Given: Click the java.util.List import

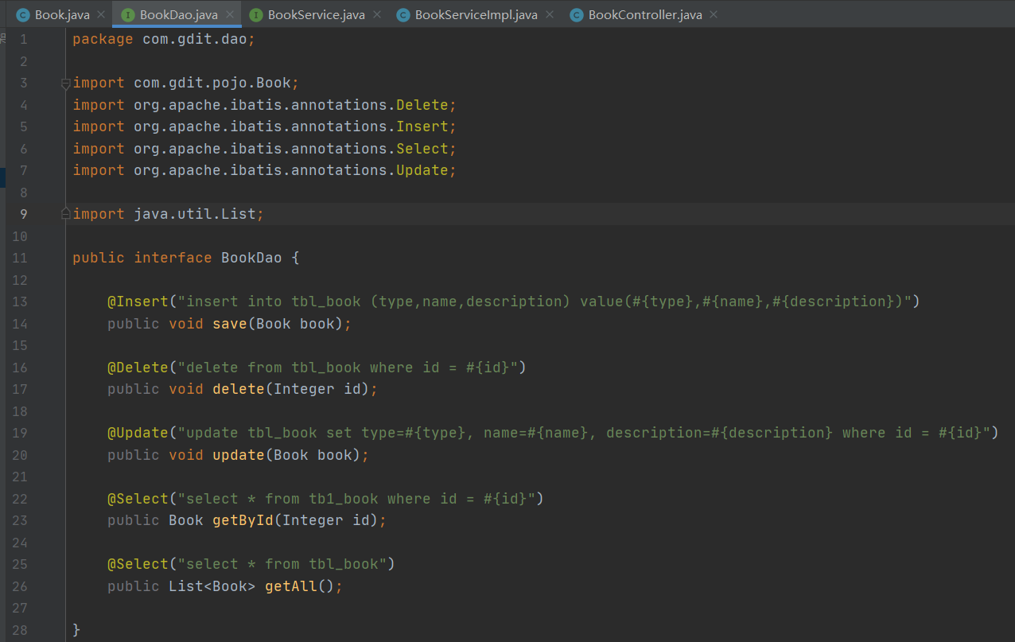Looking at the screenshot, I should [x=195, y=214].
